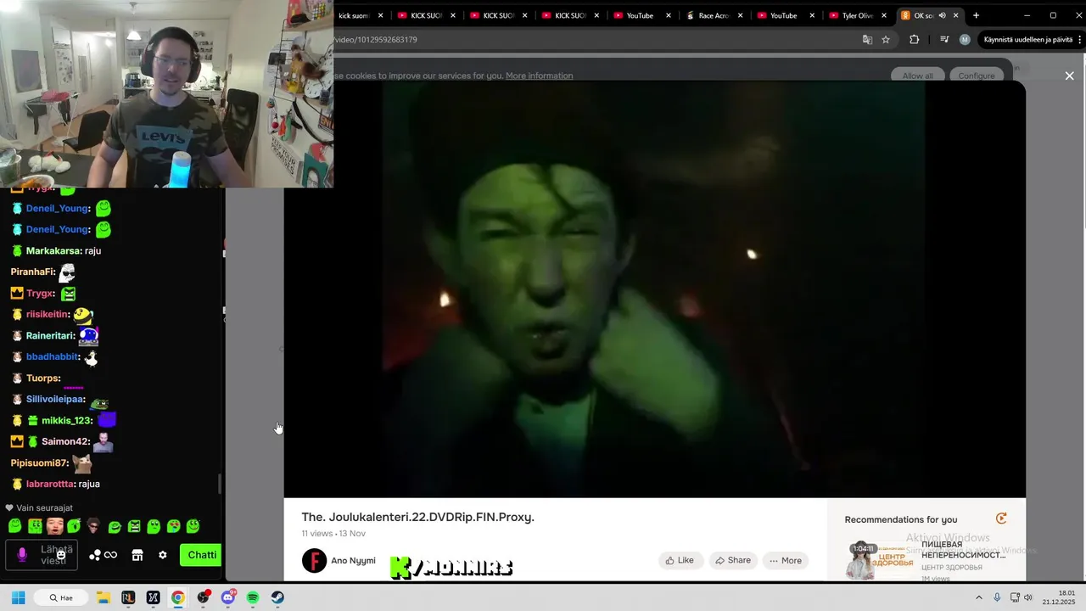
Task: Open the Rocket League taskbar icon
Action: coord(128,597)
